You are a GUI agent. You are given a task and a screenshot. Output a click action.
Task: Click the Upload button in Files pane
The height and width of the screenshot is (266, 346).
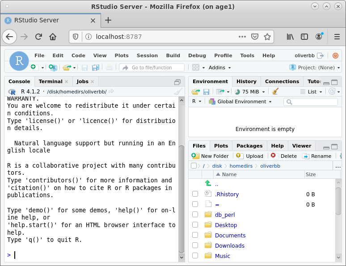[249, 156]
